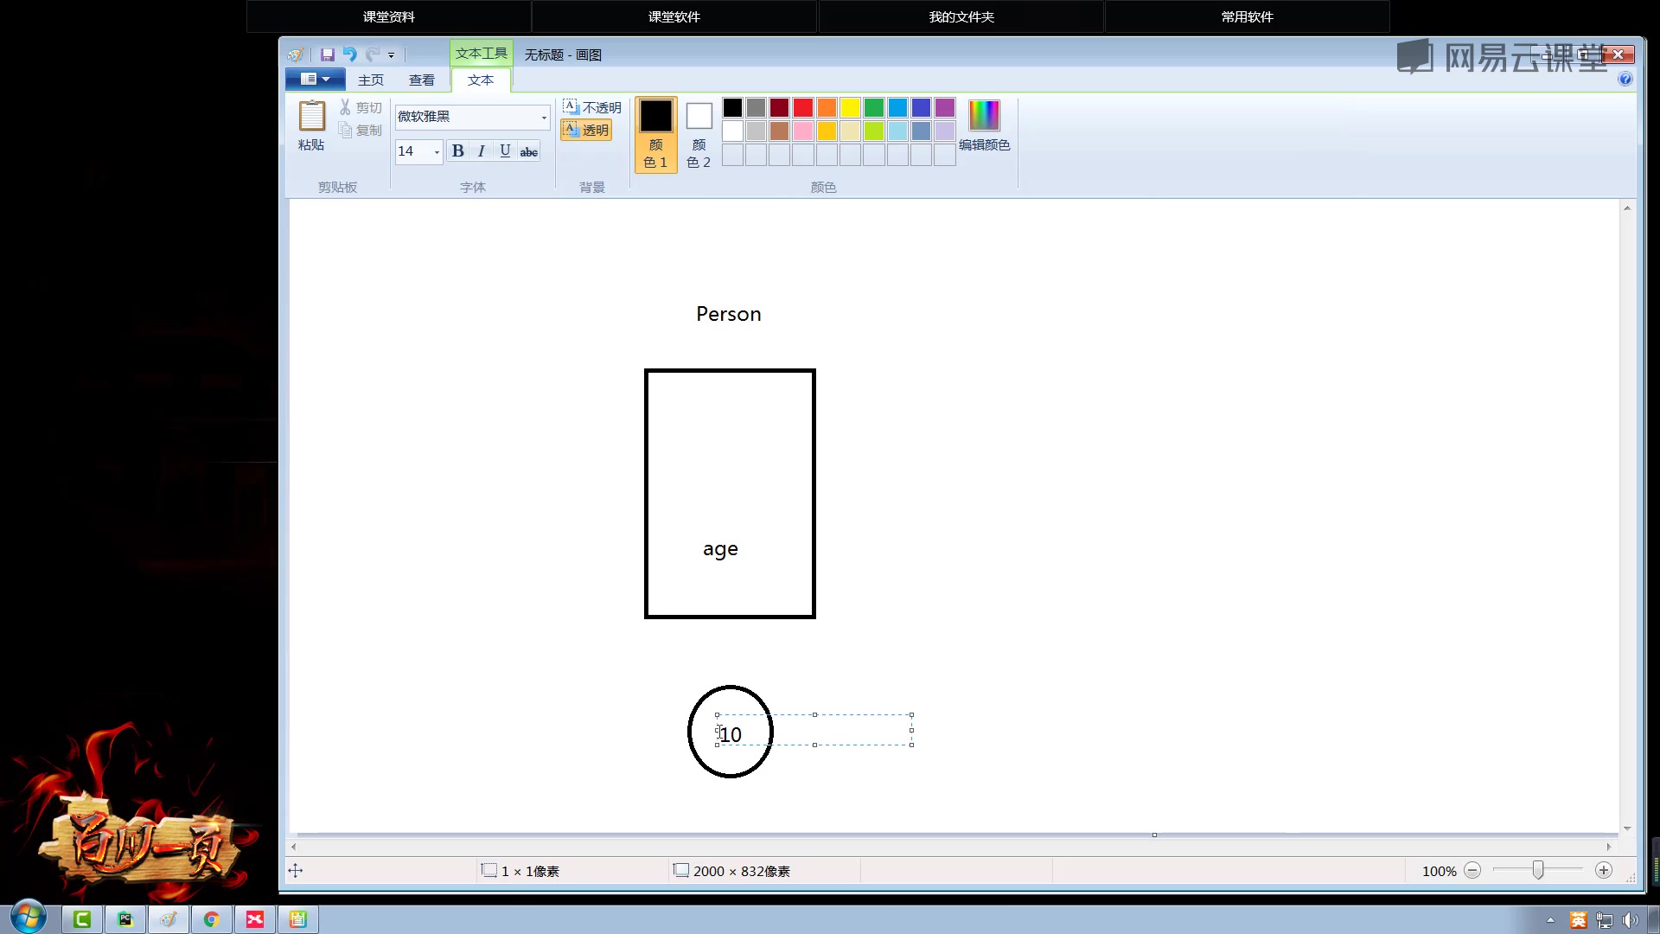Switch to the 查看 ribbon tab
Image resolution: width=1660 pixels, height=934 pixels.
pos(423,79)
